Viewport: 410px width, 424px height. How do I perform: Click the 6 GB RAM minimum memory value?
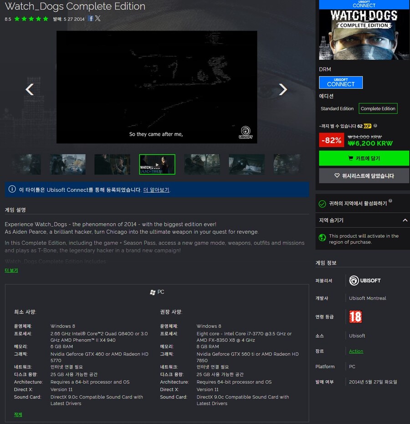tap(61, 347)
